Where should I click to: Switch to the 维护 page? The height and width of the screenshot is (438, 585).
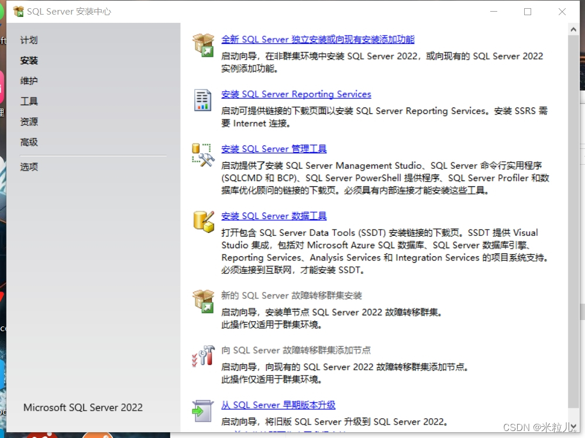(29, 81)
